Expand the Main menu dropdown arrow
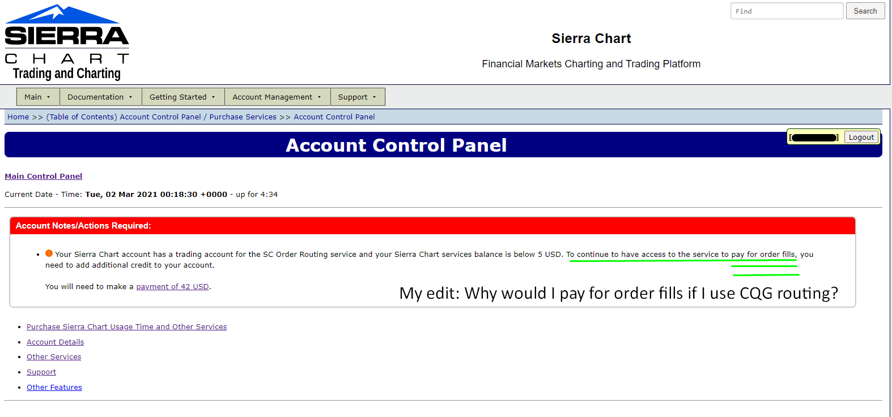892x417 pixels. point(49,97)
